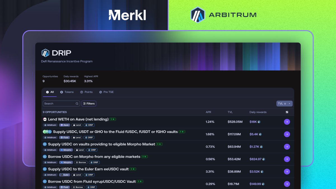Click the USDC icon on the eligible Morpho Market row
This screenshot has height=189, width=336.
click(45, 144)
